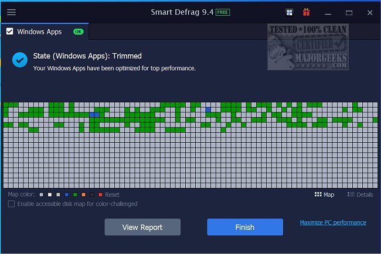
Task: Select the Windows Apps tab
Action: click(x=45, y=32)
